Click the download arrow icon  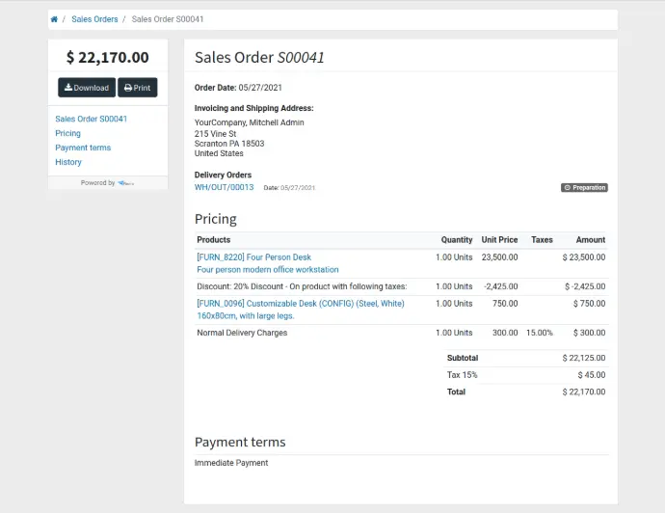pos(67,87)
